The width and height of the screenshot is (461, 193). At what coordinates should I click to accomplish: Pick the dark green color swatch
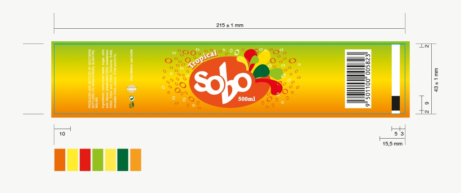click(122, 160)
